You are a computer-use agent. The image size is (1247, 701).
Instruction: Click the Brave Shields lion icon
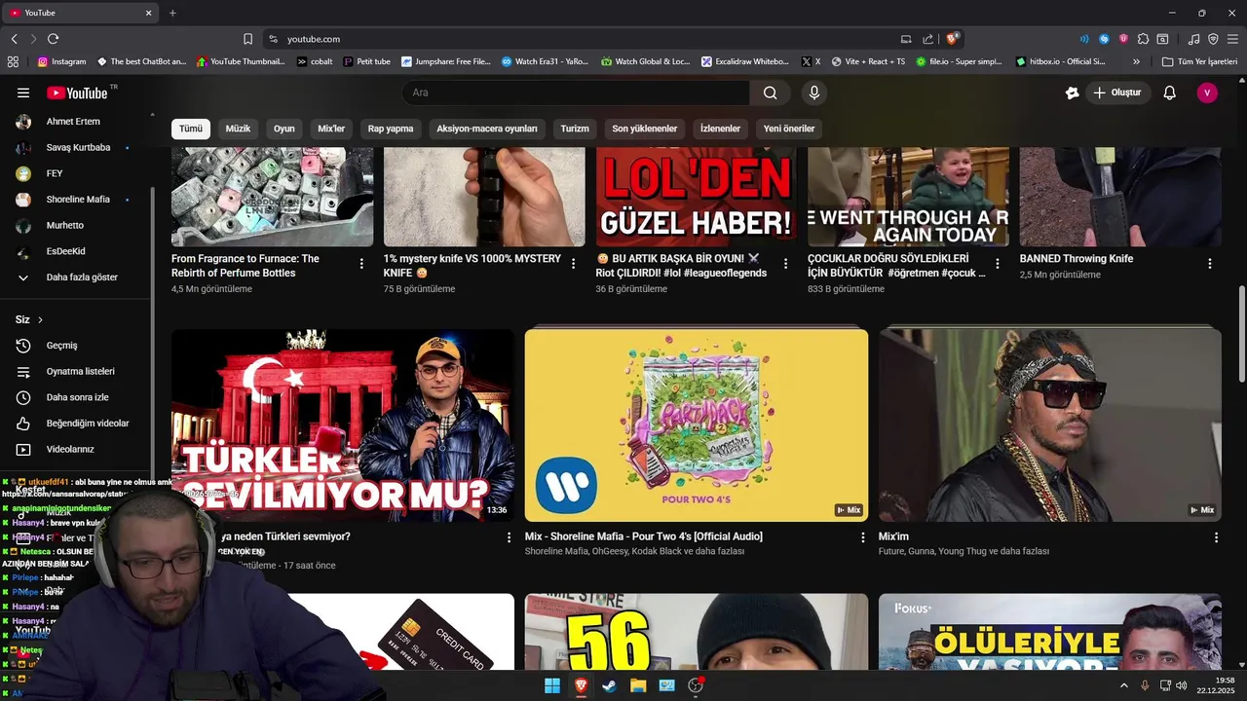point(952,39)
